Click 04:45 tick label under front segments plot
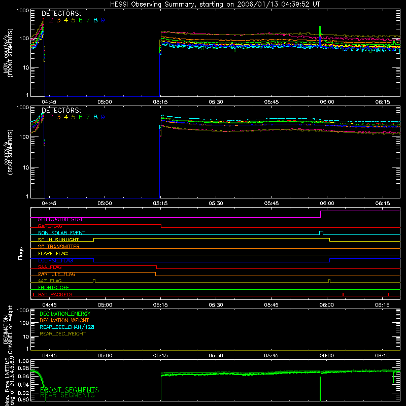 click(x=49, y=102)
